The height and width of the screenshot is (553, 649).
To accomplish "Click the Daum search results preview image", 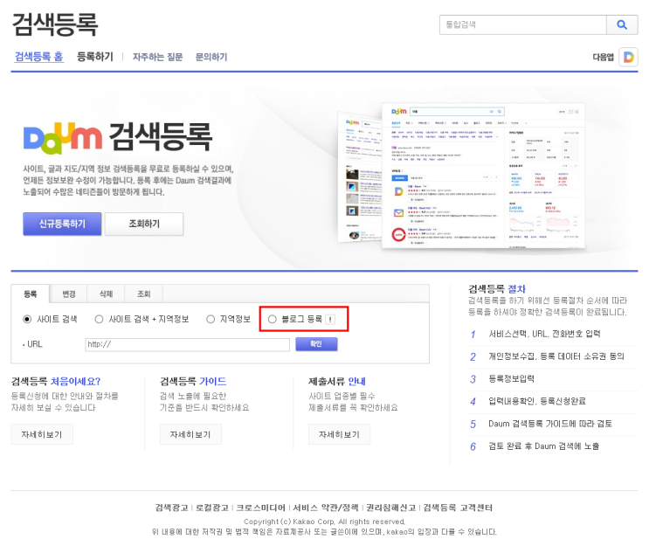I will click(461, 176).
